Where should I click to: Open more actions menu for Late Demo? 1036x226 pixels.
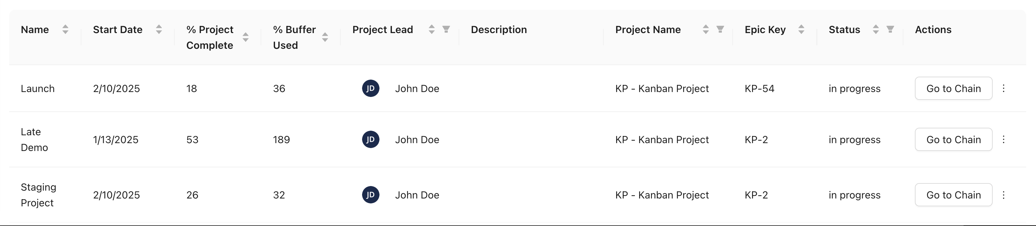coord(1004,139)
